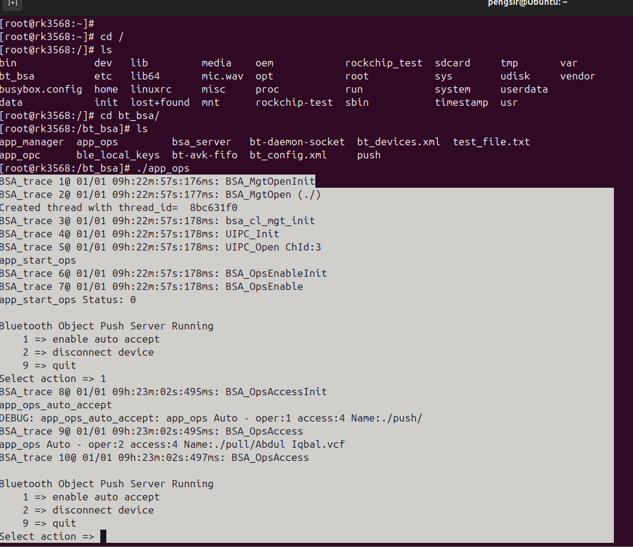Click the 'sbin' directory entry

tap(357, 103)
